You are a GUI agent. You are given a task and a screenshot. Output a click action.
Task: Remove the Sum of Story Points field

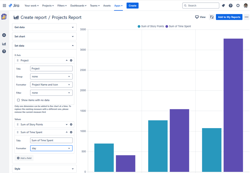(71, 125)
